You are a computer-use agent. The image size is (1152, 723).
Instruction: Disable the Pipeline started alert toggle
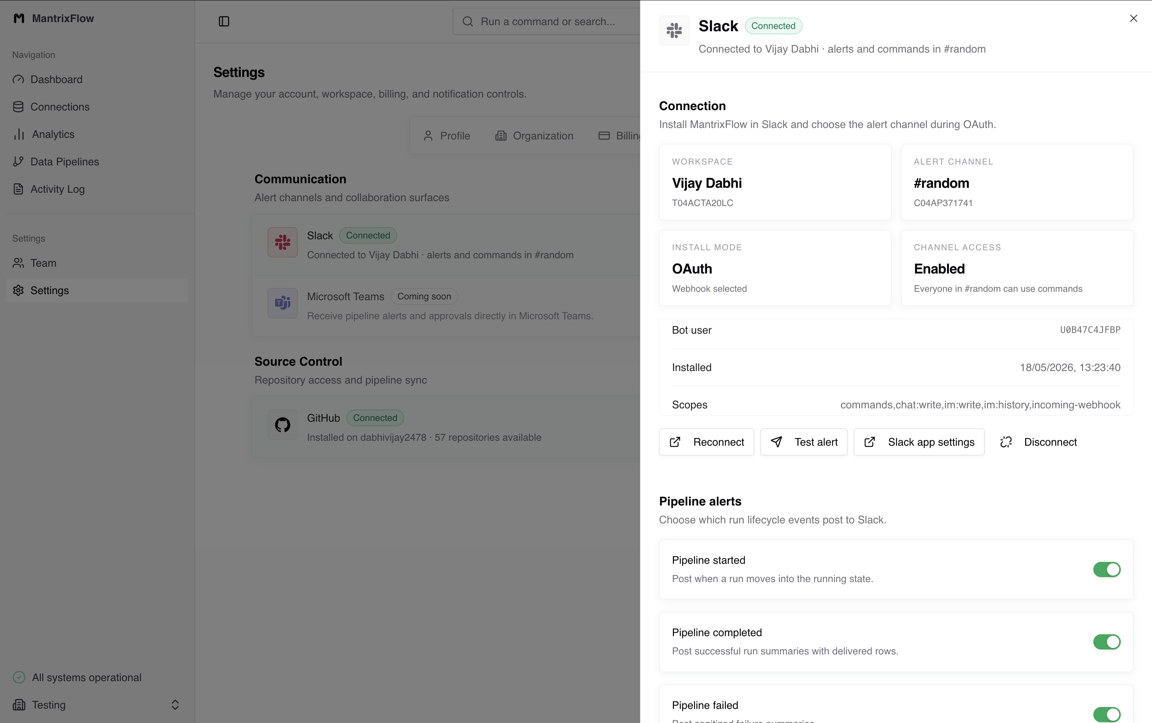tap(1107, 569)
